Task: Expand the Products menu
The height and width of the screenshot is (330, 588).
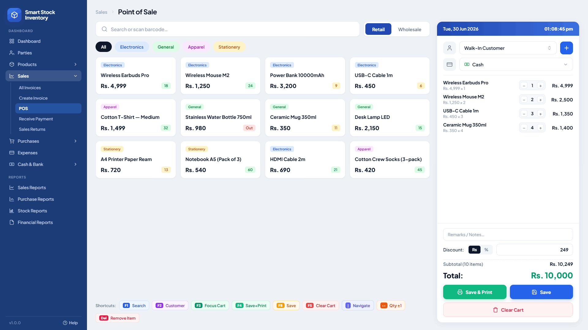Action: point(43,64)
